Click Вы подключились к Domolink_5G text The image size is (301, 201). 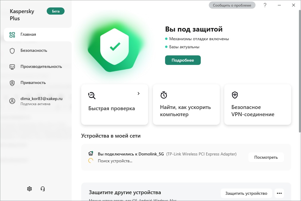pyautogui.click(x=131, y=154)
